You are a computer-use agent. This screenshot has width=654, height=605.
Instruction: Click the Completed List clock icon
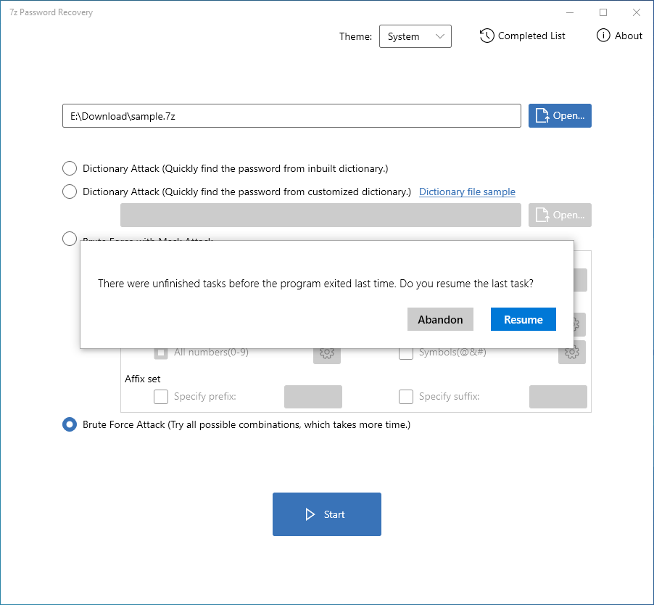tap(487, 36)
